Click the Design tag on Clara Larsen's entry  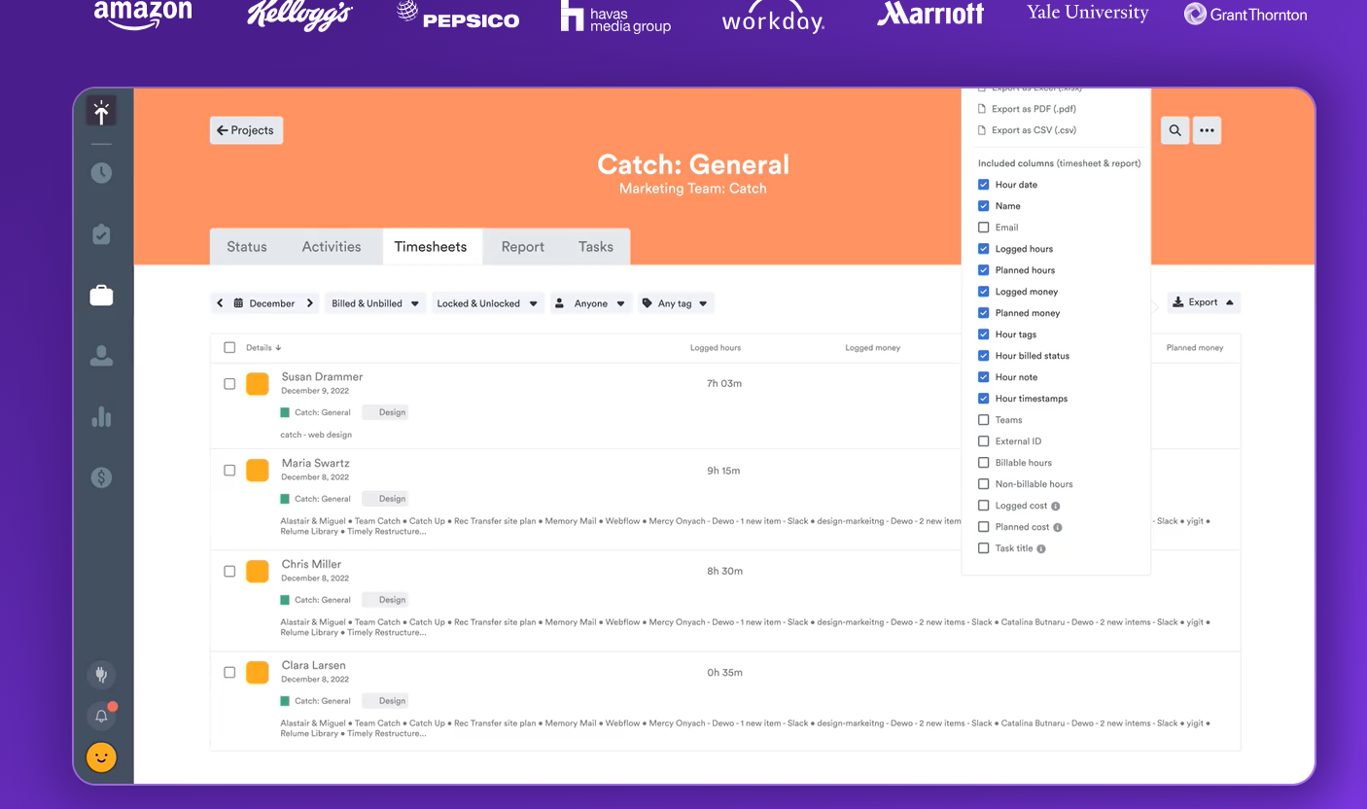(x=385, y=700)
